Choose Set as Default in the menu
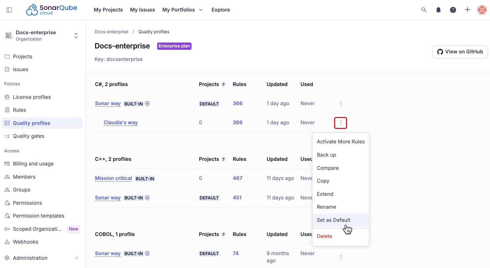The height and width of the screenshot is (268, 490). click(341, 220)
